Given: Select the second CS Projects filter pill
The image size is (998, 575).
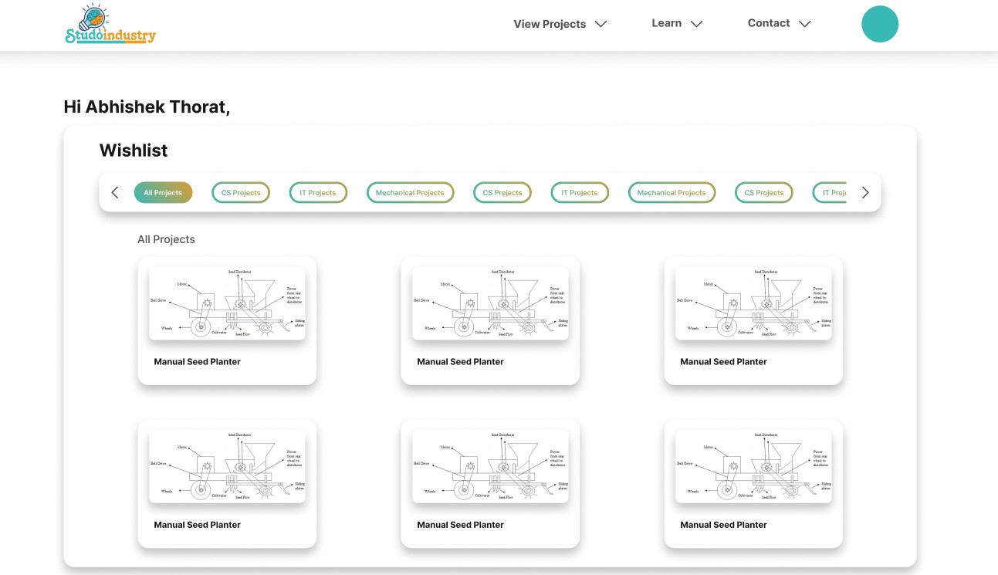Looking at the screenshot, I should tap(502, 193).
